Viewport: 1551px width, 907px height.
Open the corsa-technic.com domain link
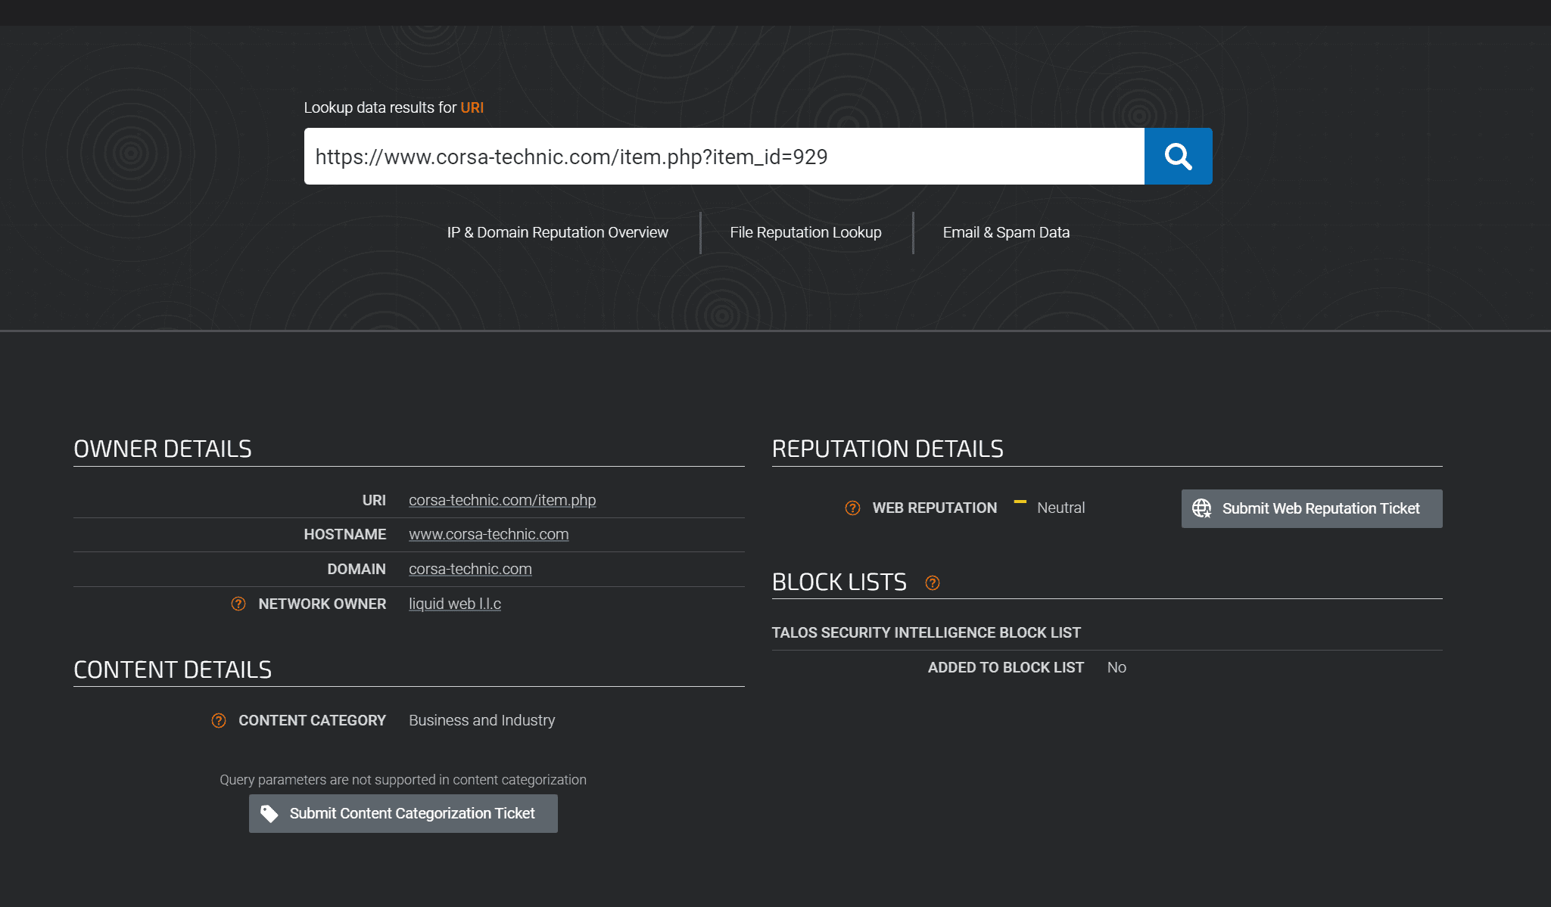coord(470,569)
